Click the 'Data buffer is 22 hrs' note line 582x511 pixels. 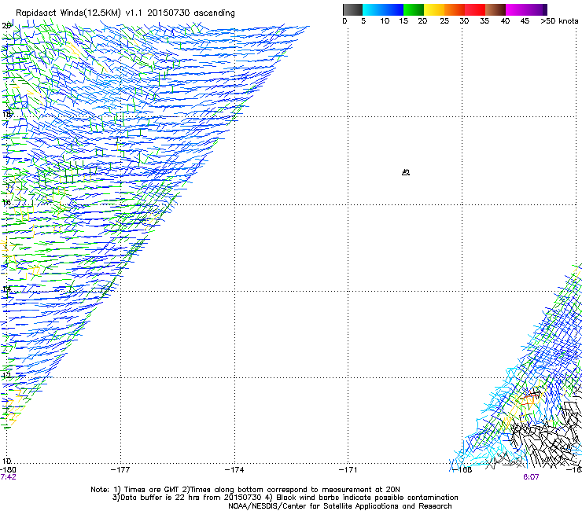(x=285, y=498)
